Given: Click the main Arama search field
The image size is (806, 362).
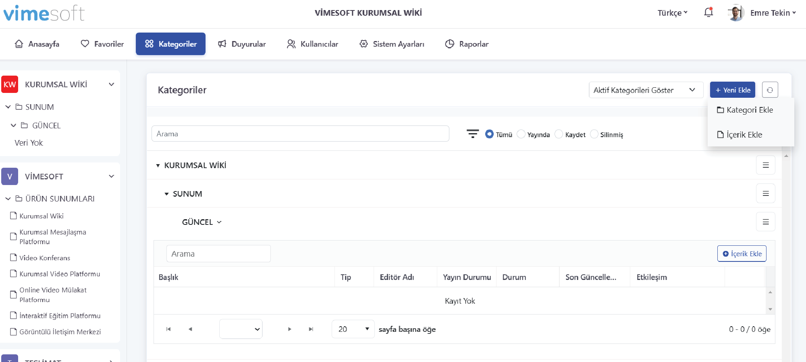Looking at the screenshot, I should [300, 134].
